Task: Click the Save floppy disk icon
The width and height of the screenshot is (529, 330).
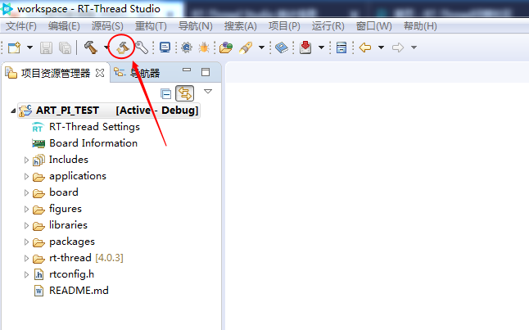Action: click(46, 47)
